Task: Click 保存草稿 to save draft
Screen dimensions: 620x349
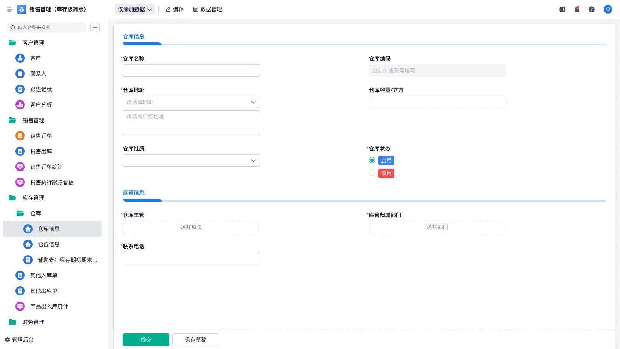Action: [x=195, y=339]
